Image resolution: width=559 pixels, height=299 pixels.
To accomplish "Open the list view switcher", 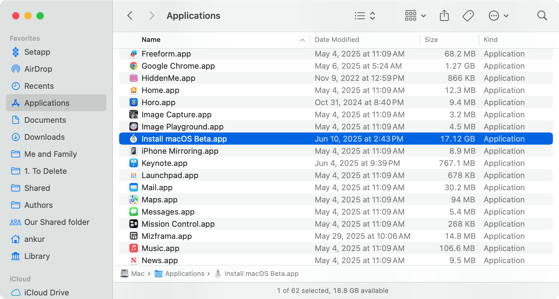I will click(x=365, y=16).
